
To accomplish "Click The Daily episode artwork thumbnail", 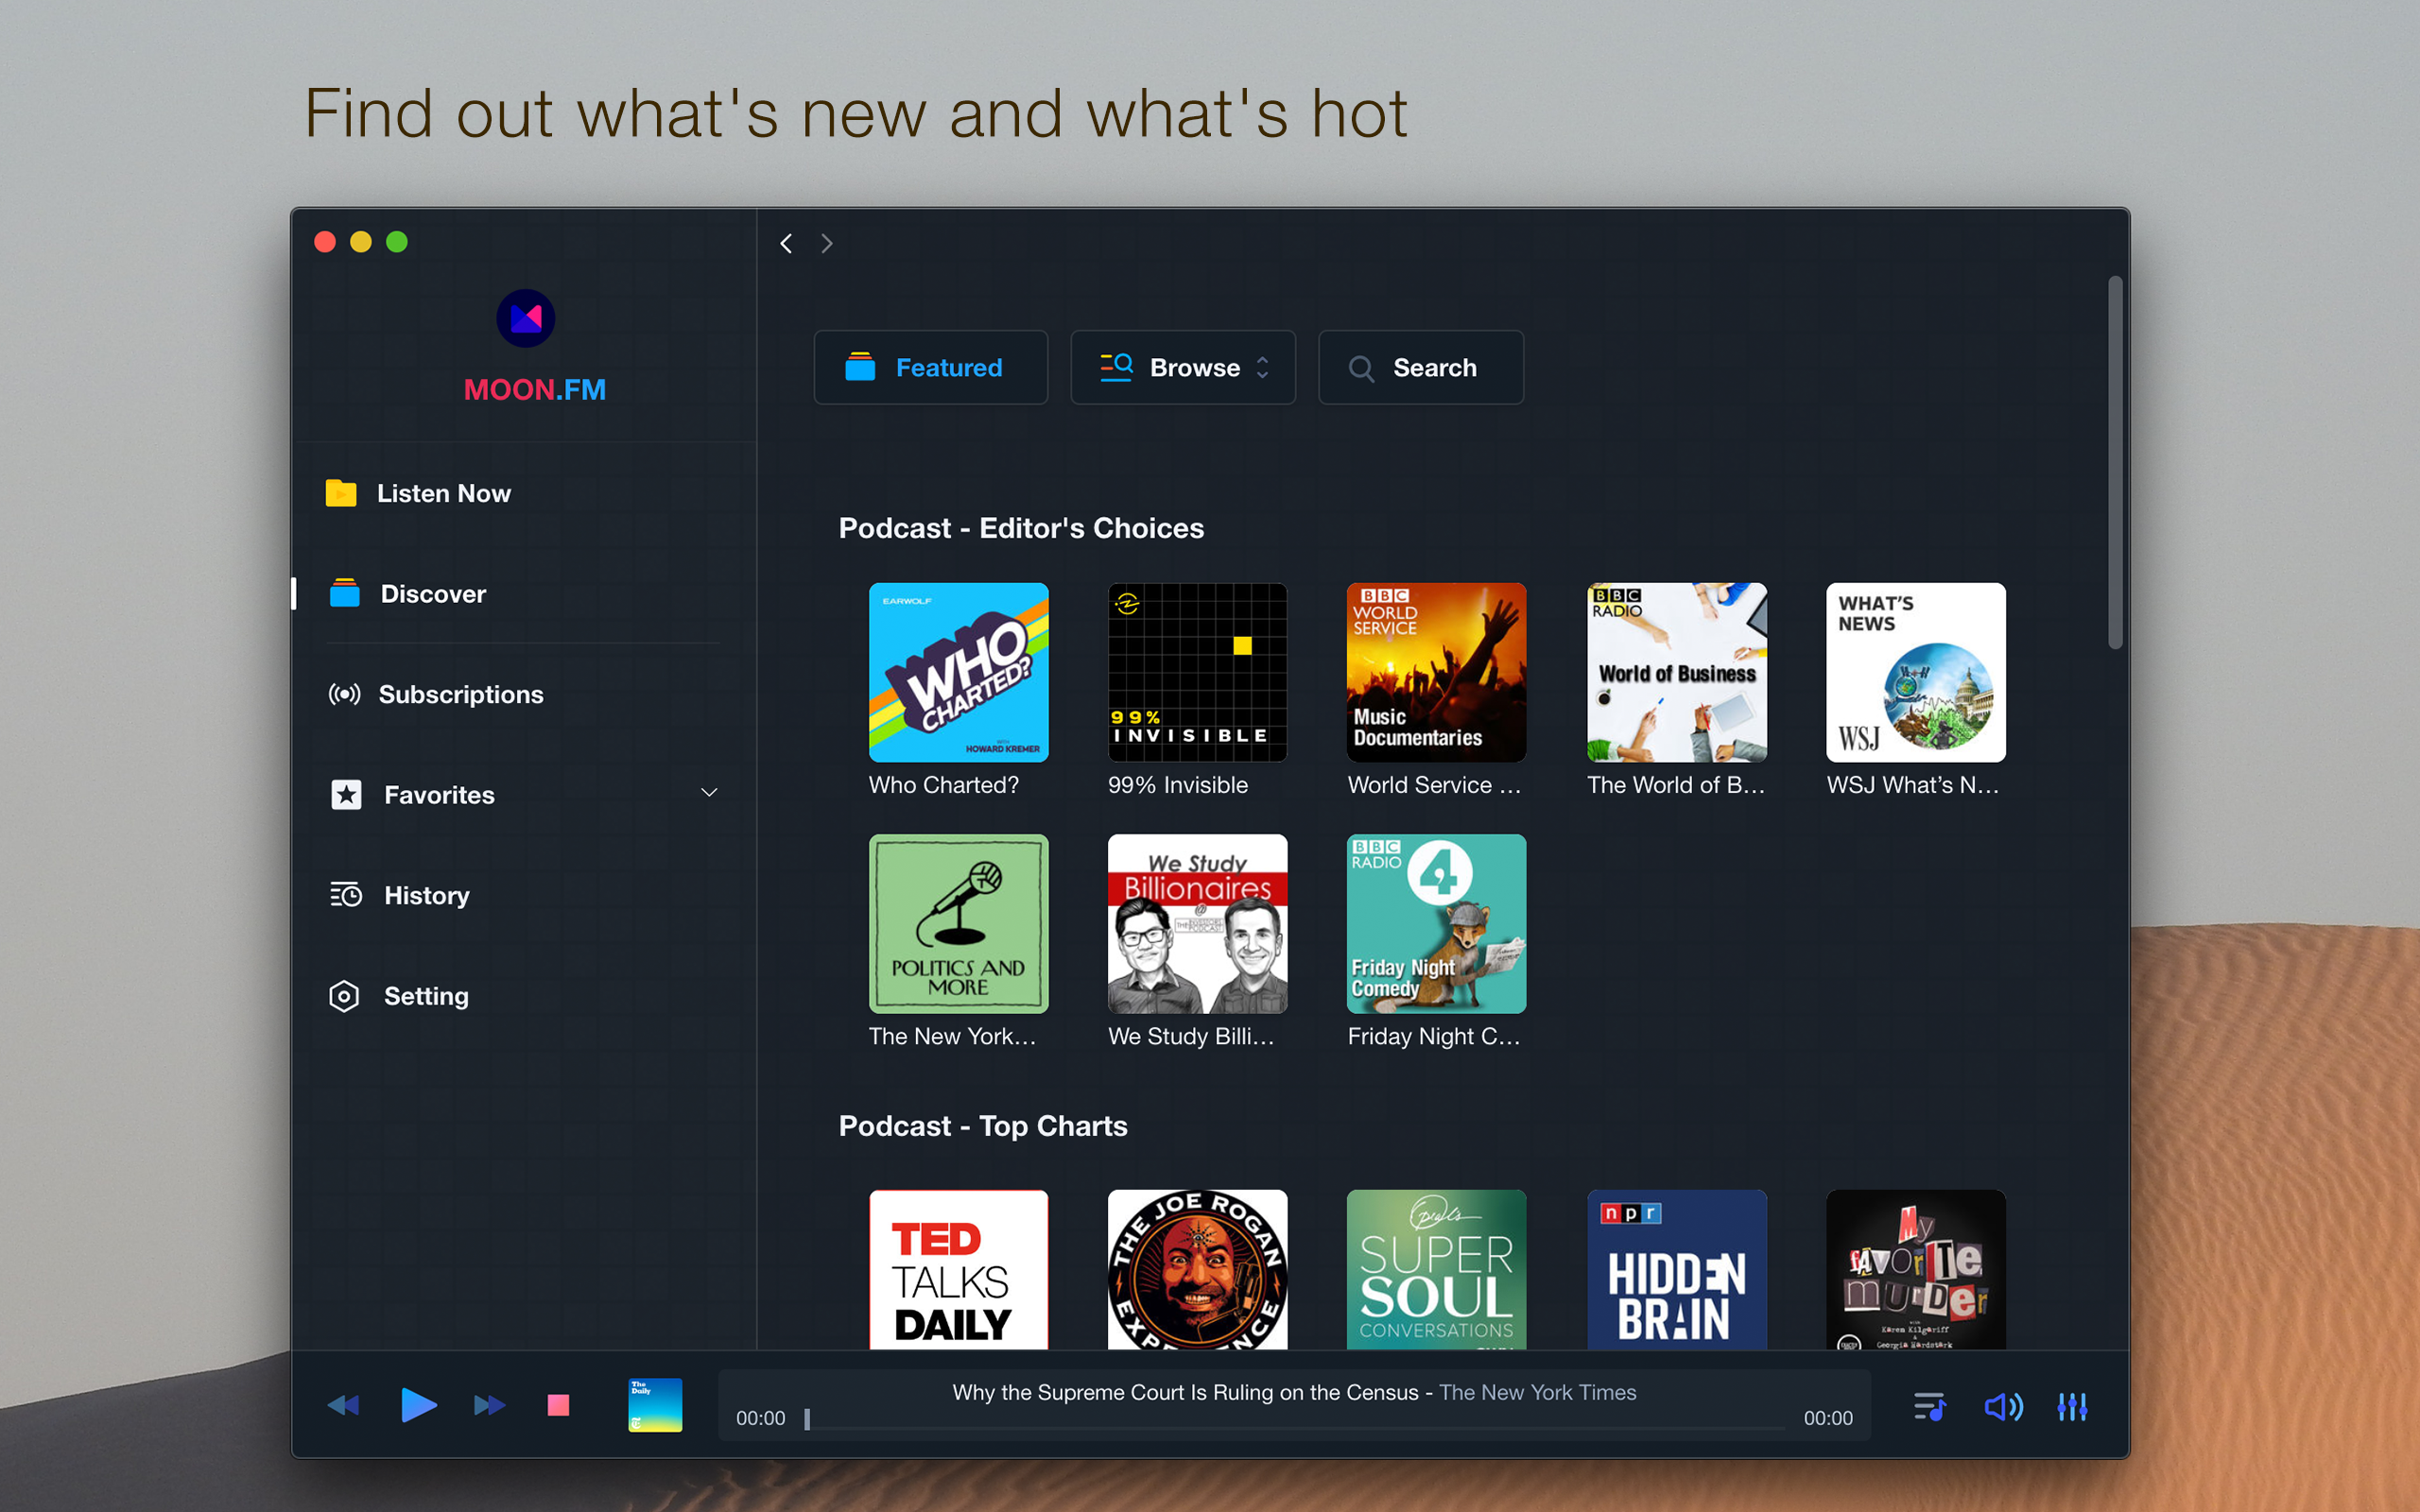I will pos(654,1405).
